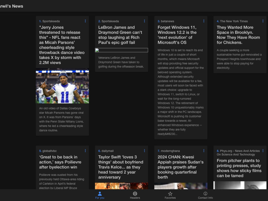
Task: Open the pitcher plants article image
Action: coord(240,185)
